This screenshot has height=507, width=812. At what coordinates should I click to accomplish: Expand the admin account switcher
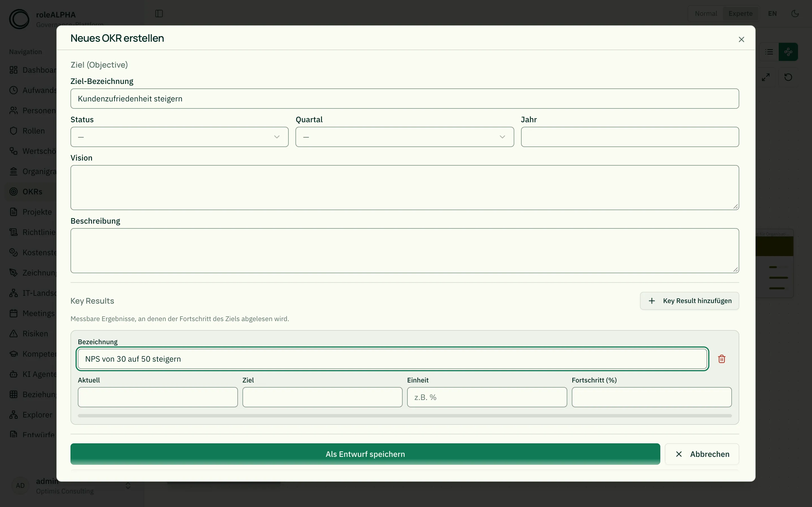128,486
